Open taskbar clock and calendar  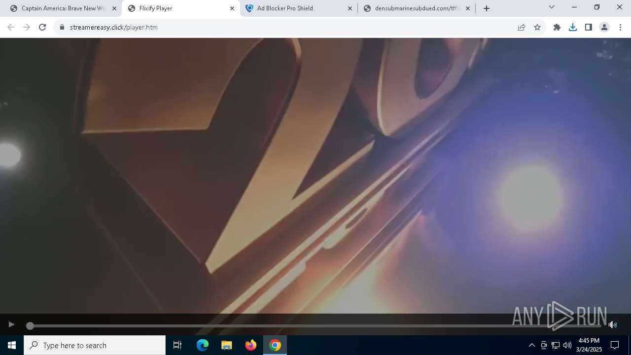pos(589,345)
